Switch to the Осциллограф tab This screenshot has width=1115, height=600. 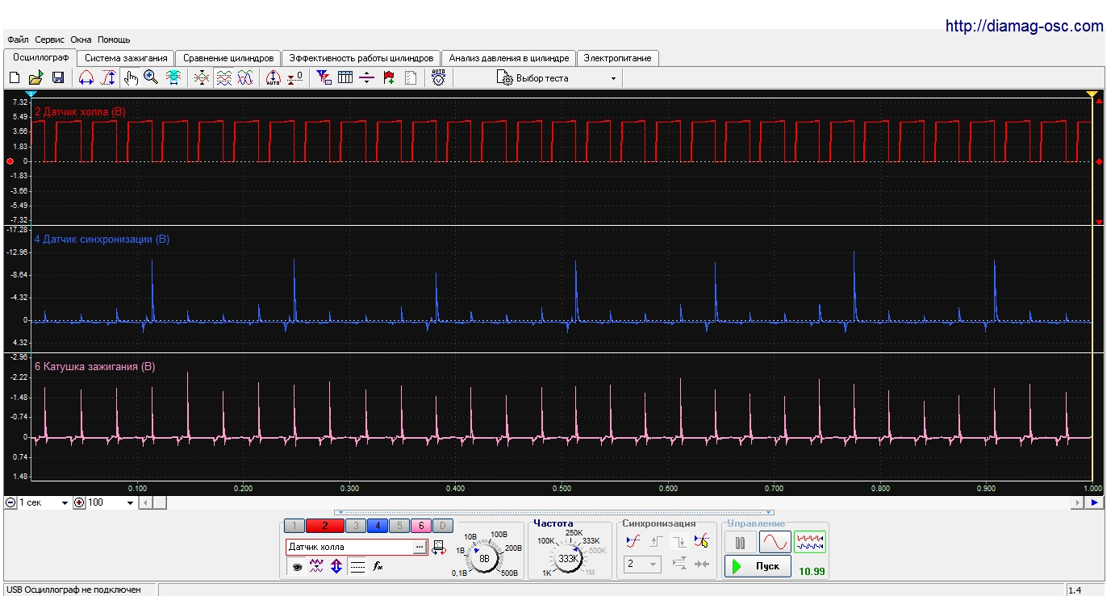pos(41,58)
